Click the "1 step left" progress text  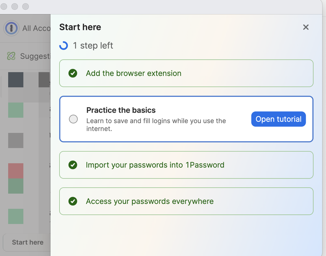pyautogui.click(x=93, y=46)
